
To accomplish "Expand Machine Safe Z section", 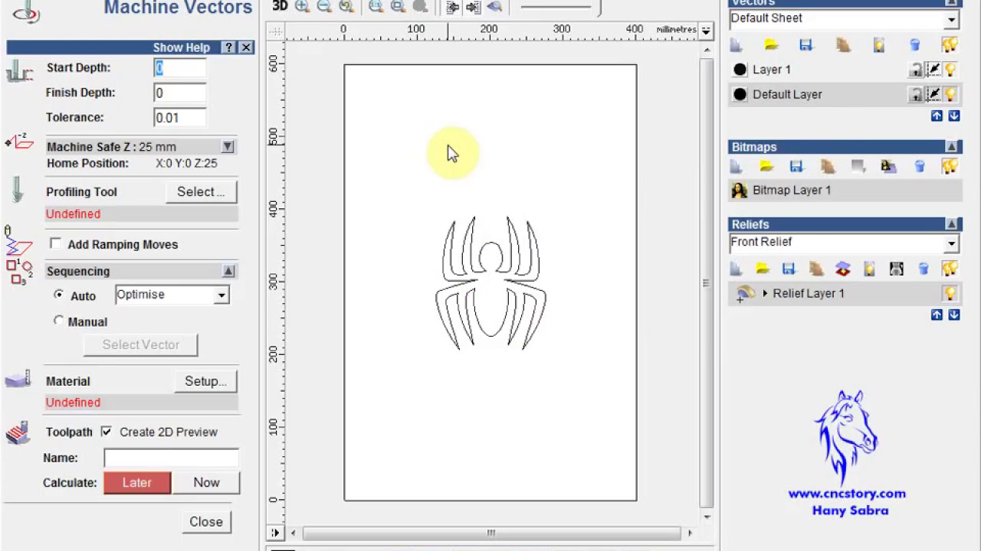I will [228, 146].
